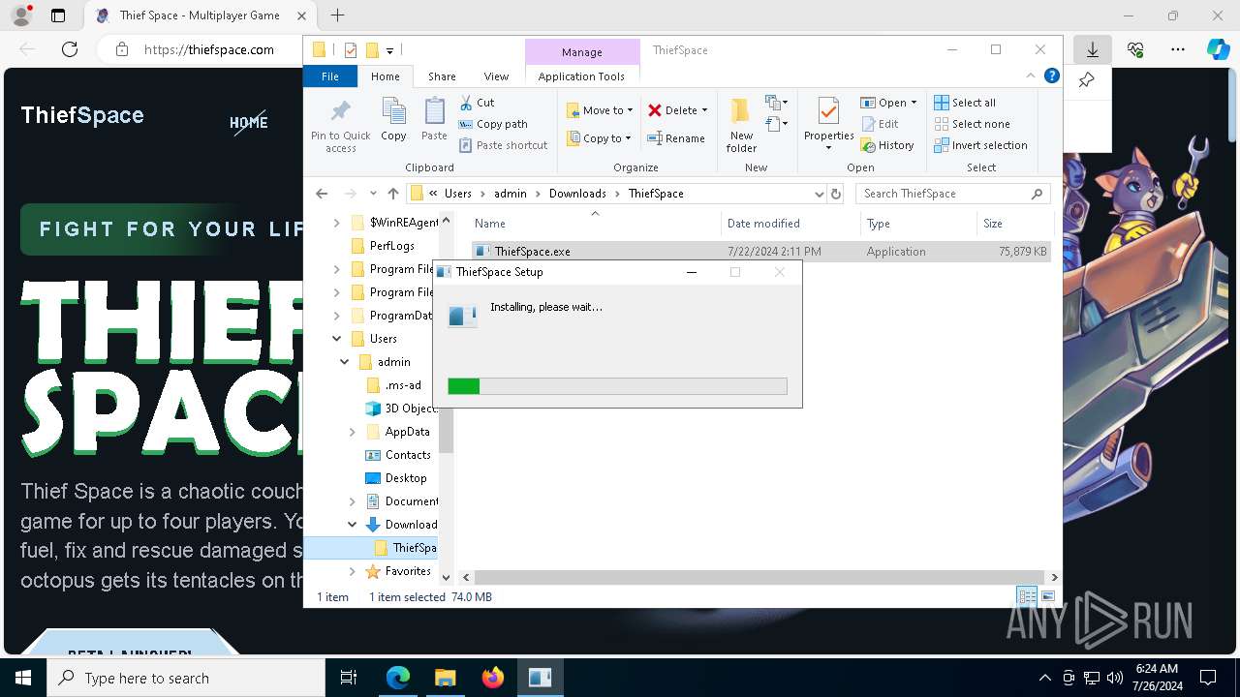Expand the address bar history dropdown
Screen dimensions: 1240x697
(x=820, y=194)
